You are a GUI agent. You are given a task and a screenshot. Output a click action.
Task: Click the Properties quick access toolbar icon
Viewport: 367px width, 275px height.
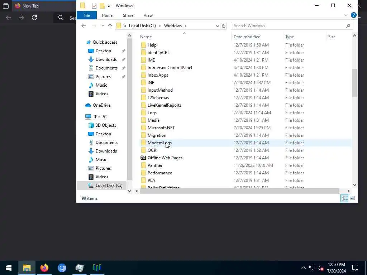pyautogui.click(x=94, y=6)
